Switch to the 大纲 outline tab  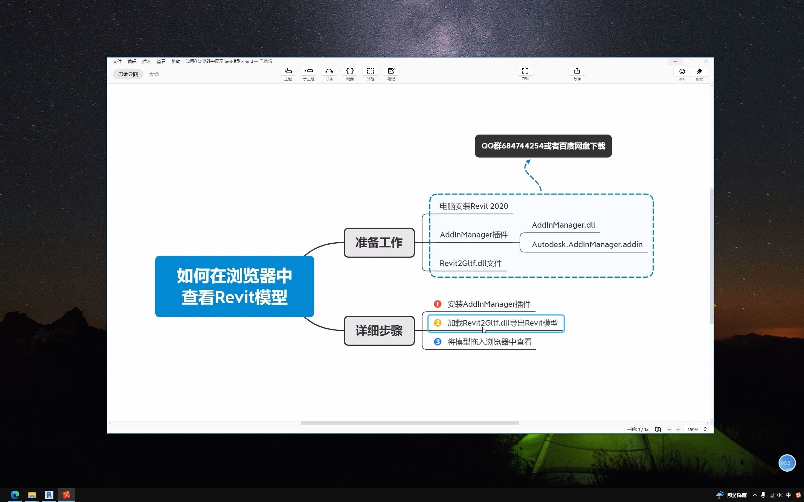point(154,74)
